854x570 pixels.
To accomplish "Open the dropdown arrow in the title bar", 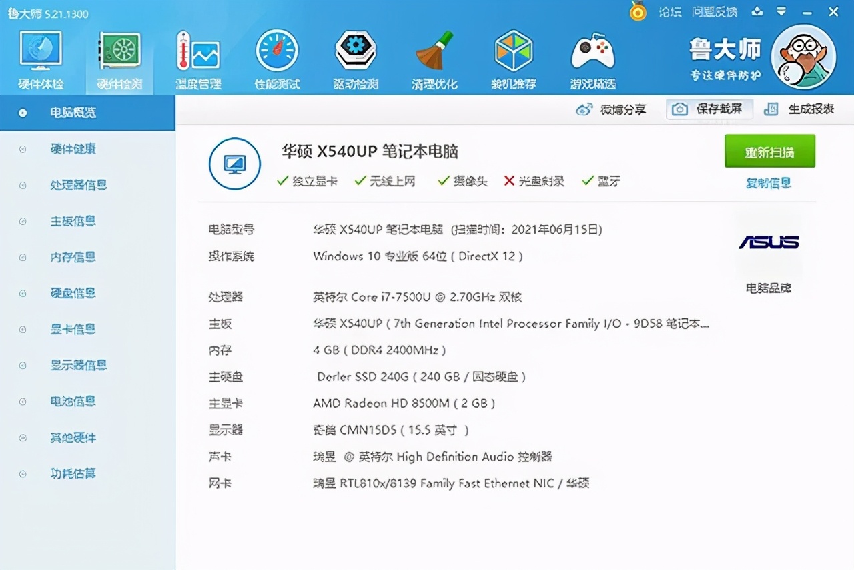I will (782, 11).
